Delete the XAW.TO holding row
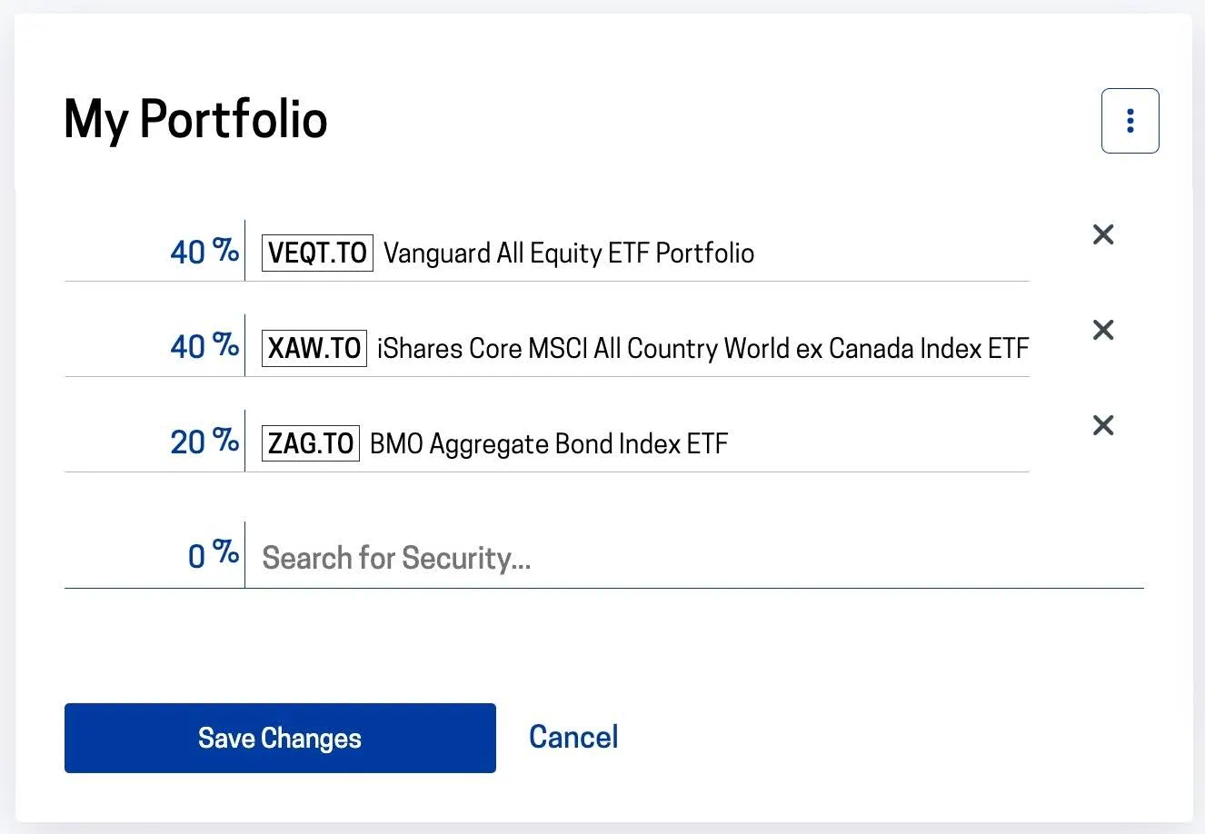Screen dimensions: 1205x834 1103,330
